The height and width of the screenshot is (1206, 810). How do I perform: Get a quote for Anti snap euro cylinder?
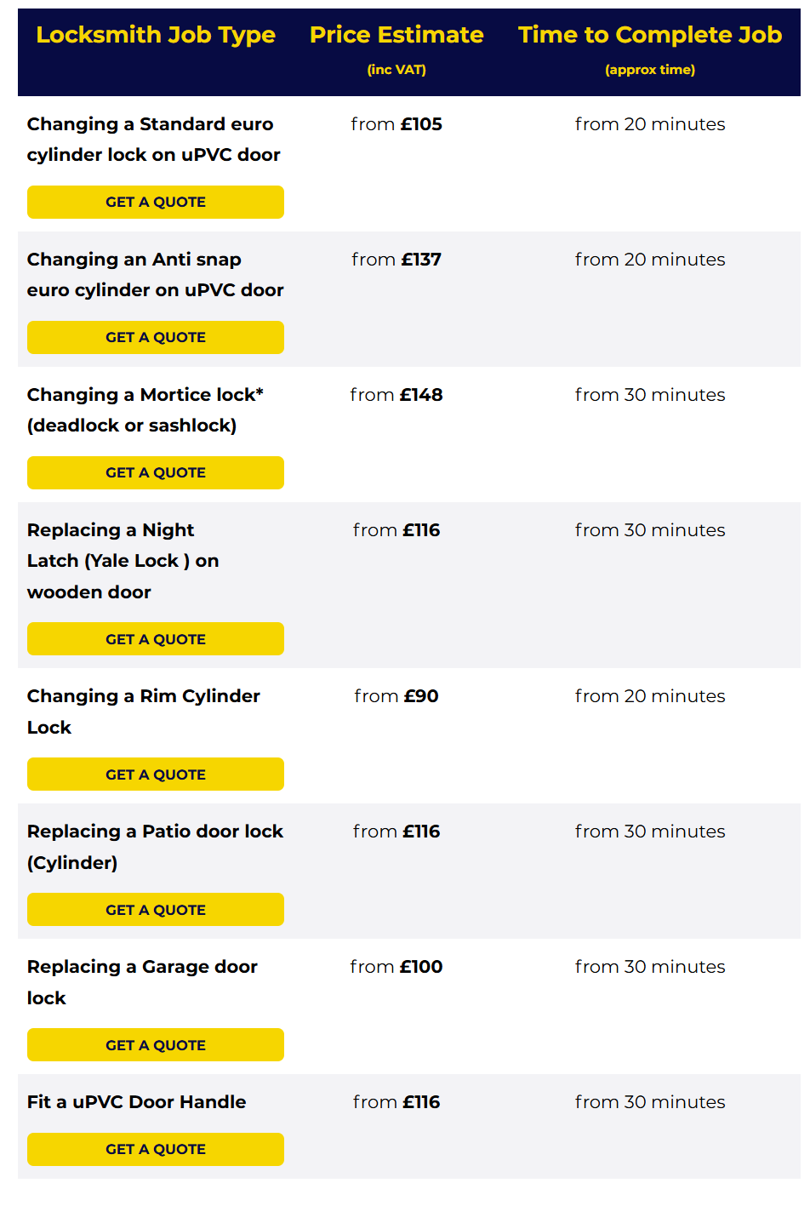156,337
